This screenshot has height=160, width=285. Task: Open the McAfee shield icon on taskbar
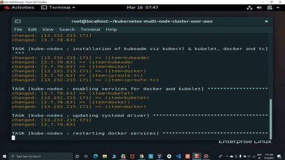(x=132, y=156)
